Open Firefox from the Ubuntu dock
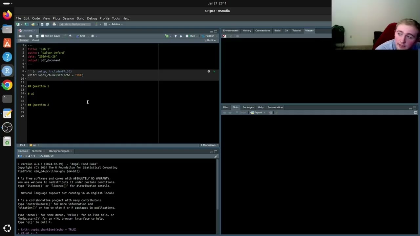The image size is (420, 236). 7,15
